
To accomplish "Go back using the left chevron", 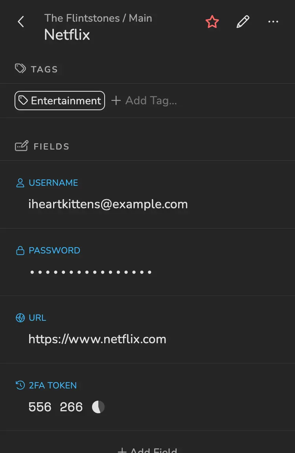I will click(21, 22).
